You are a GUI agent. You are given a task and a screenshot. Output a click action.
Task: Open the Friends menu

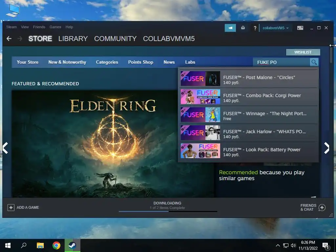tap(39, 27)
